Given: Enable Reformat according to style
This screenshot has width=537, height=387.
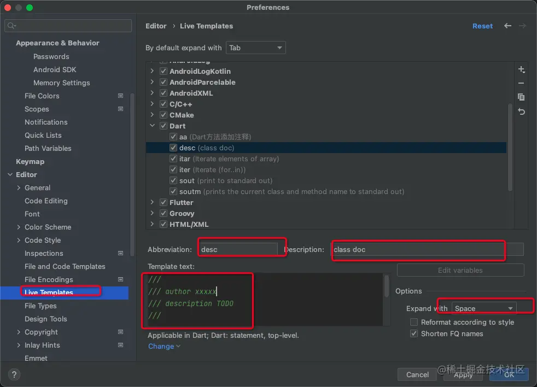Looking at the screenshot, I should tap(414, 322).
